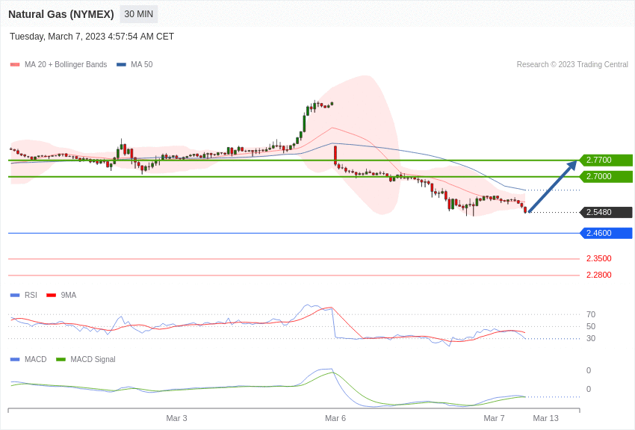Screen dimensions: 635x430
Task: Click the Natural Gas (NYMEX) title
Action: 61,14
